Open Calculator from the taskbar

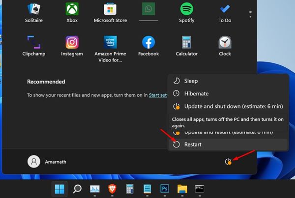(130, 189)
